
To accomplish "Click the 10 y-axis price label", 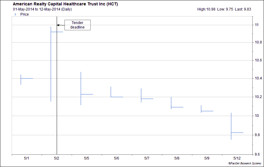I will [x=256, y=116].
